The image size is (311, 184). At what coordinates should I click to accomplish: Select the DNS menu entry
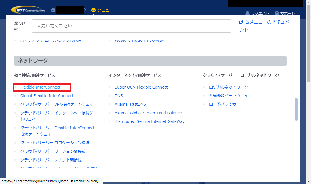[x=119, y=96]
